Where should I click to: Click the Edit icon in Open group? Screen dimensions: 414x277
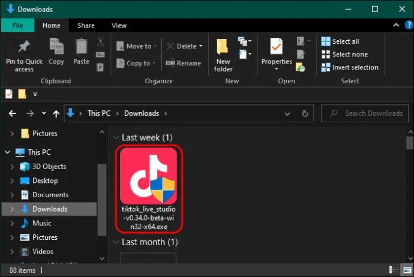pyautogui.click(x=301, y=55)
